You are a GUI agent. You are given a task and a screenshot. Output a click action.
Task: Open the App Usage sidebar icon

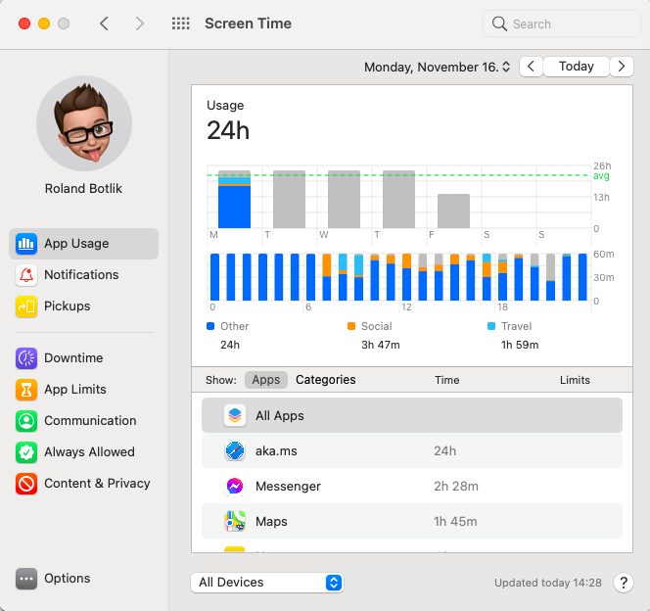point(26,243)
